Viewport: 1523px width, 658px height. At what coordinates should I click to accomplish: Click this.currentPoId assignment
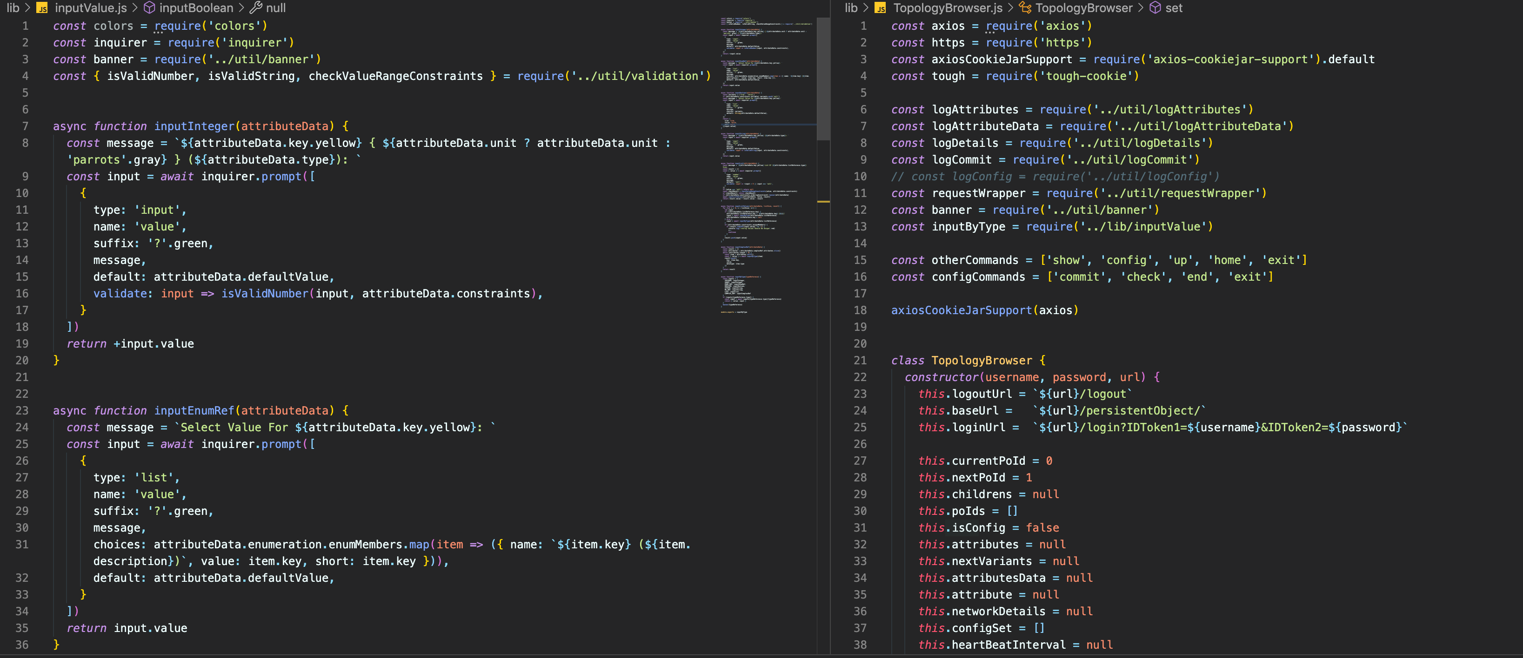coord(985,460)
